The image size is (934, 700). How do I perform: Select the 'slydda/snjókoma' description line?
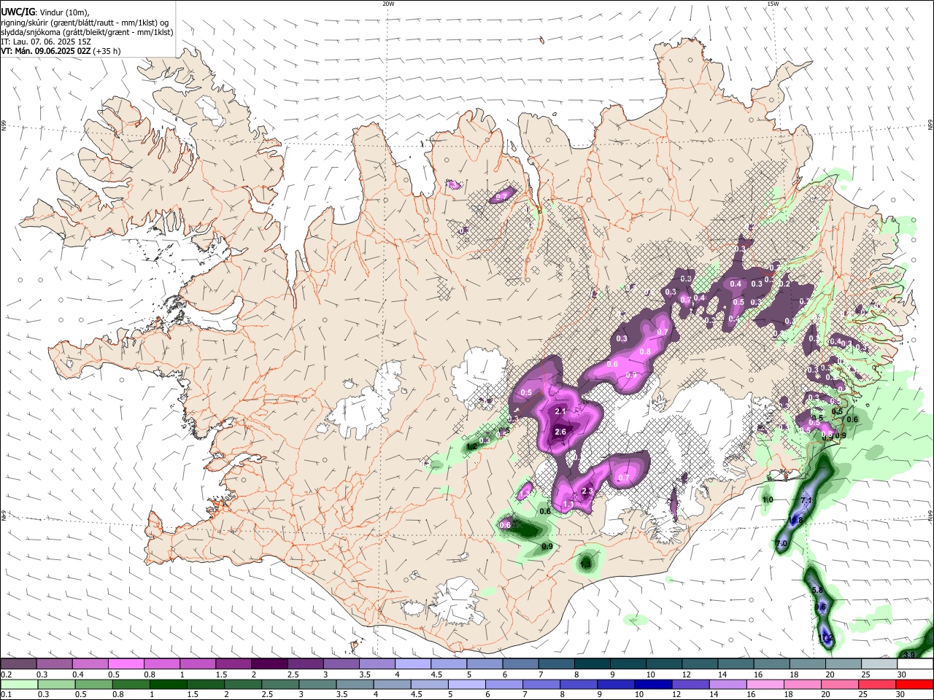87,32
